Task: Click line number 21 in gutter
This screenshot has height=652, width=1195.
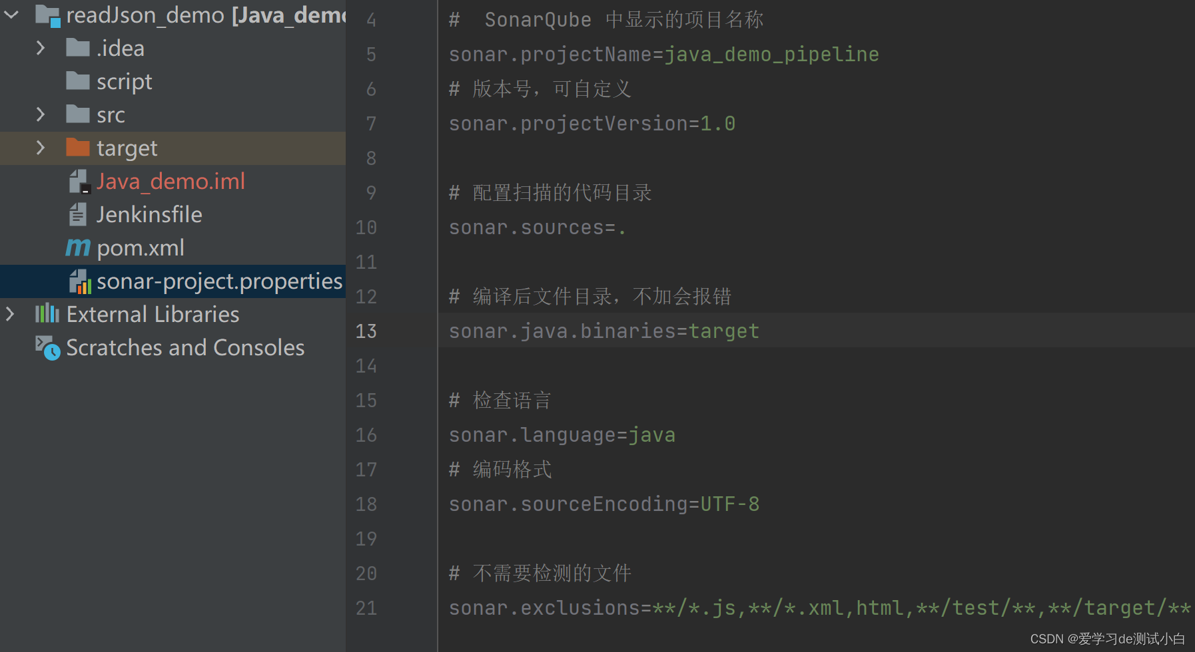Action: click(366, 608)
